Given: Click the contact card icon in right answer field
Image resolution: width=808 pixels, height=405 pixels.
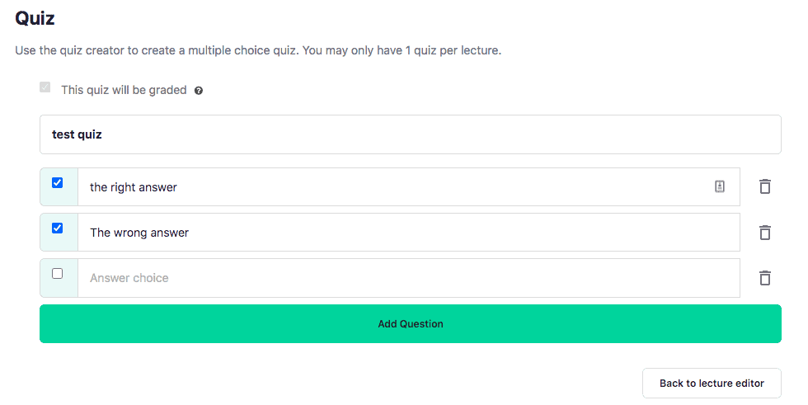Looking at the screenshot, I should point(720,187).
